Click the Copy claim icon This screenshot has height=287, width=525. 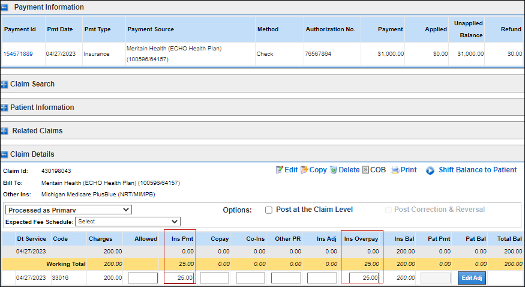click(304, 170)
